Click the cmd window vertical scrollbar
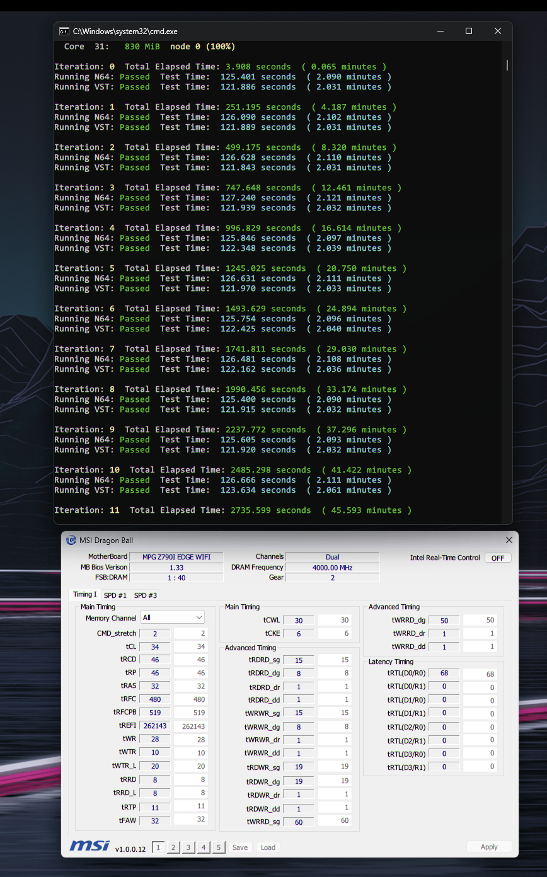 click(x=507, y=65)
